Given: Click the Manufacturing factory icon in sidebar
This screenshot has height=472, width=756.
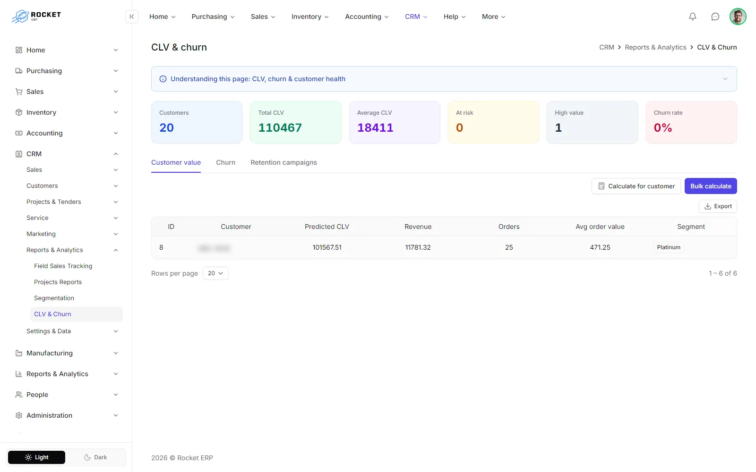Looking at the screenshot, I should 19,353.
